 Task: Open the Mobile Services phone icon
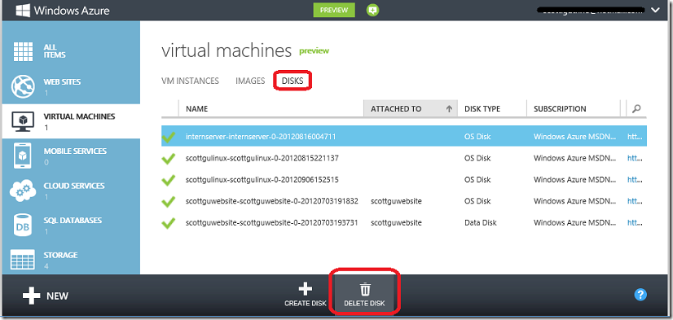coord(24,156)
